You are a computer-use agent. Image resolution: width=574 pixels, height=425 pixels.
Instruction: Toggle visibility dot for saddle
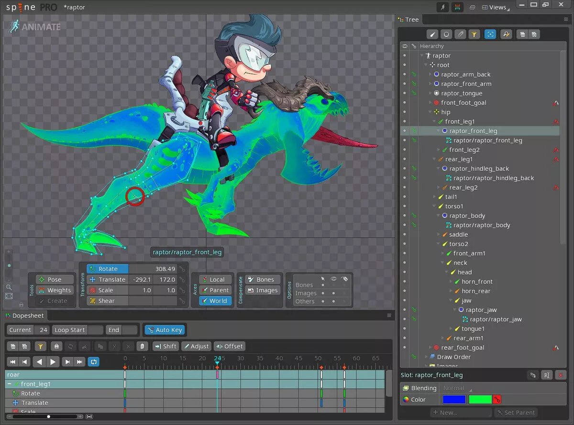pos(405,234)
